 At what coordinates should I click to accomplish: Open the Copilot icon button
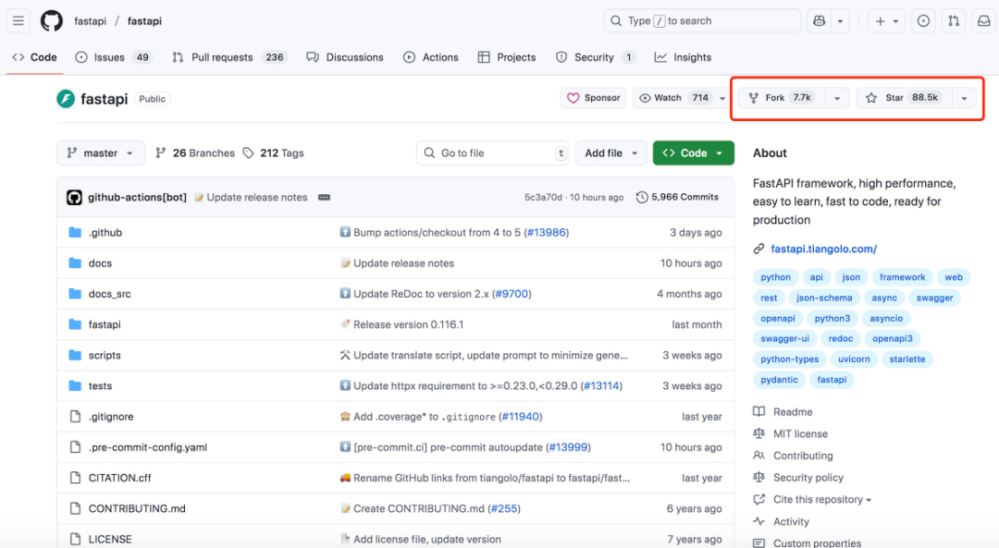click(820, 21)
